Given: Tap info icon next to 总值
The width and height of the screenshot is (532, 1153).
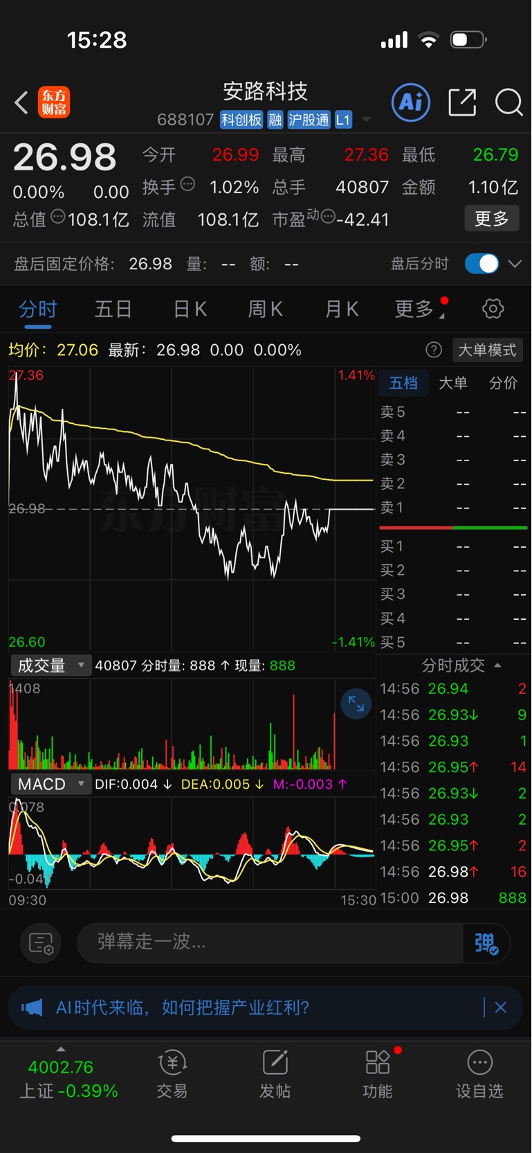Looking at the screenshot, I should (x=58, y=217).
